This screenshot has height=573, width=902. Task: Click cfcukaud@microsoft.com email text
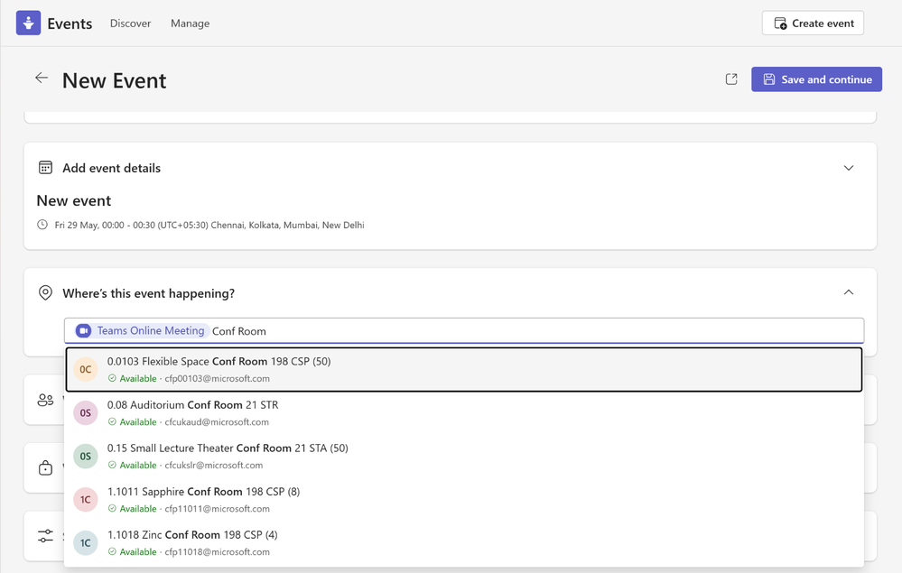point(217,421)
